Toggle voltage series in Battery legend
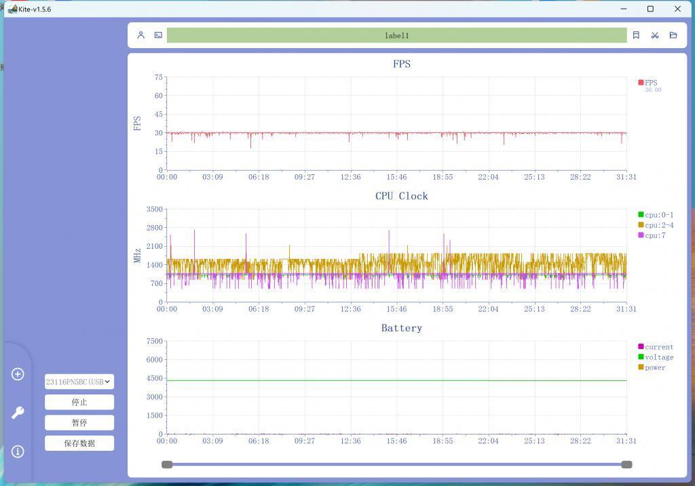The width and height of the screenshot is (695, 486). pyautogui.click(x=656, y=357)
